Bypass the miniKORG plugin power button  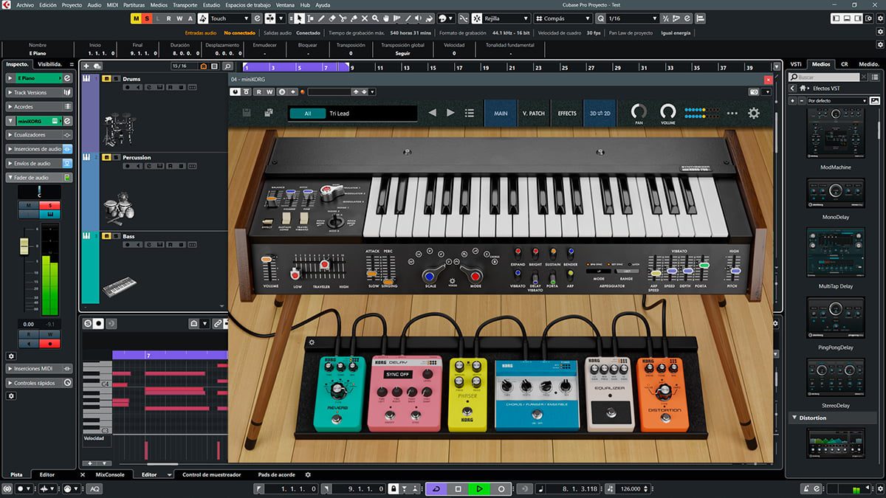tap(236, 92)
